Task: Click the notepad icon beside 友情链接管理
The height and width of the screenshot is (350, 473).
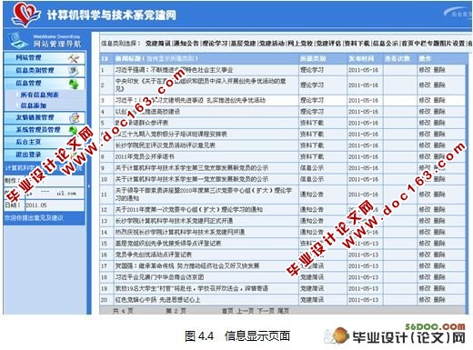Action: 74,117
